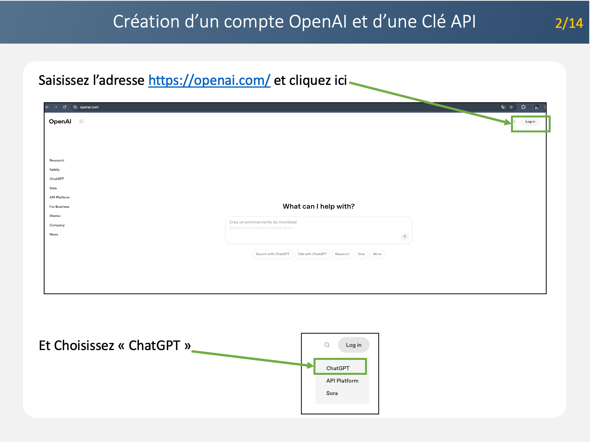Image resolution: width=590 pixels, height=442 pixels.
Task: Click the bookmark star icon in address bar
Action: coord(511,107)
